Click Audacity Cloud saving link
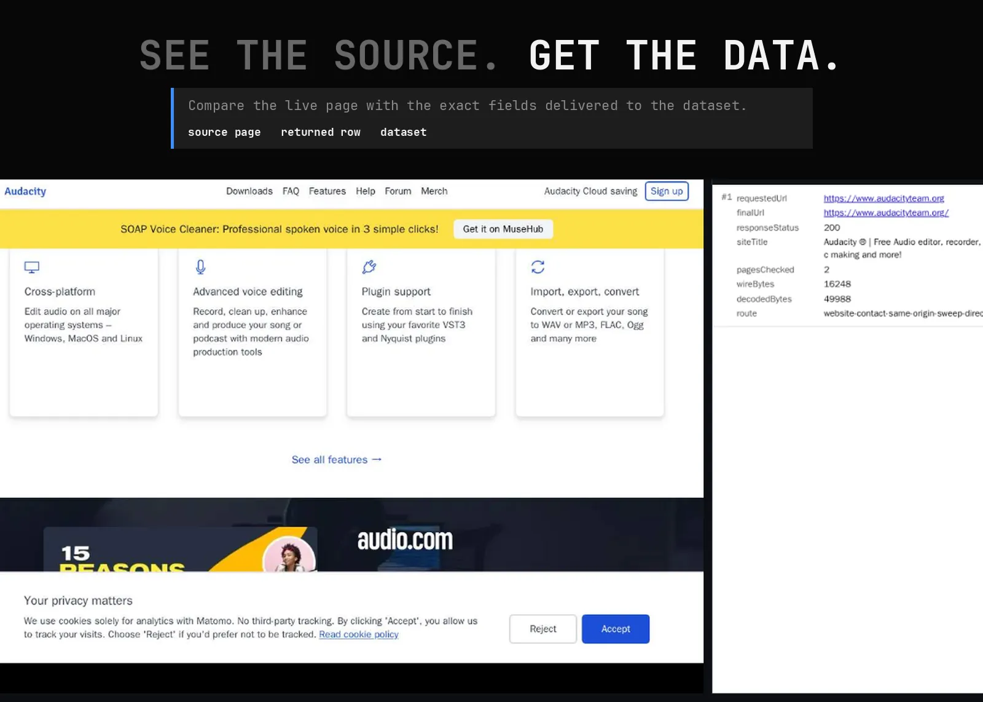The width and height of the screenshot is (983, 702). click(590, 191)
